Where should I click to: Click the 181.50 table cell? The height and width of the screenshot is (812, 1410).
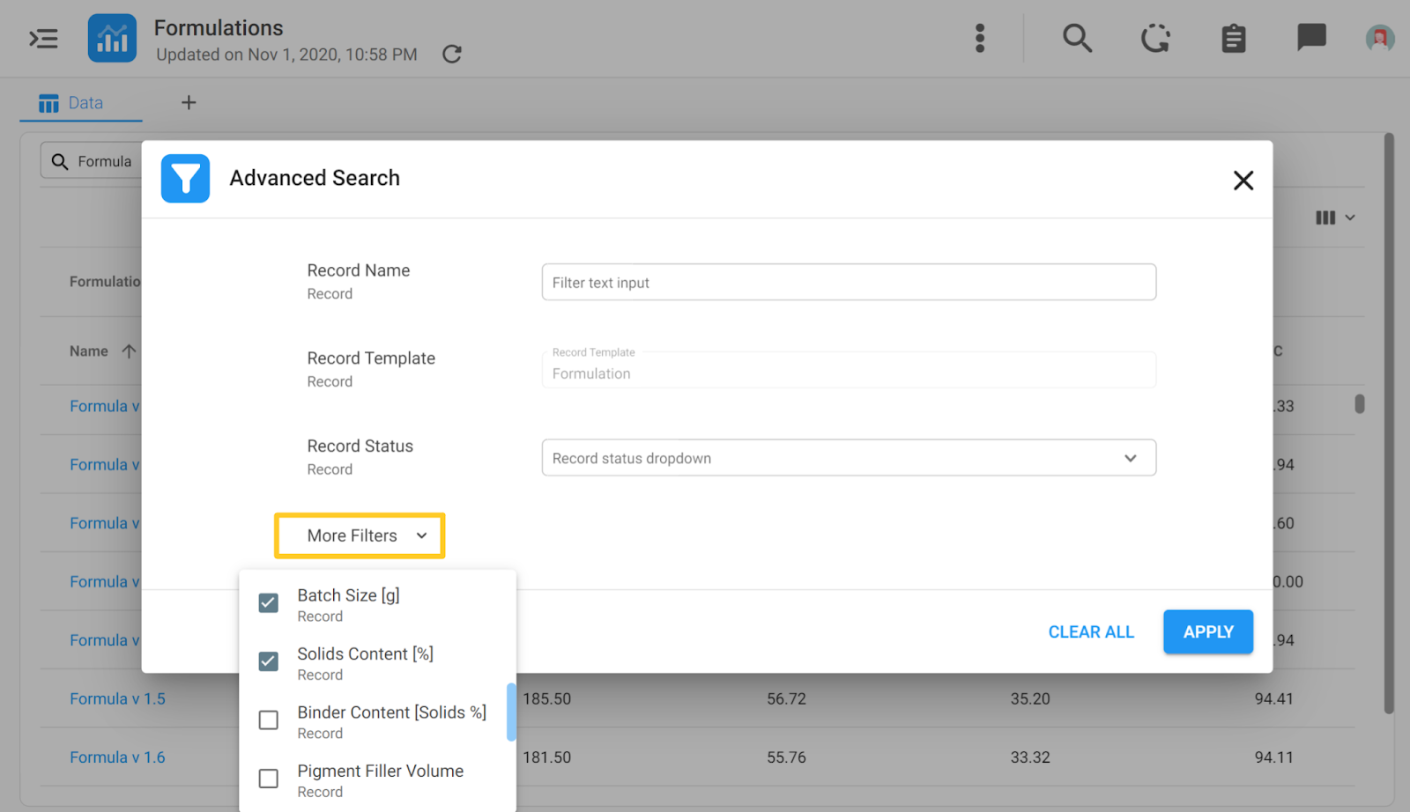point(546,757)
